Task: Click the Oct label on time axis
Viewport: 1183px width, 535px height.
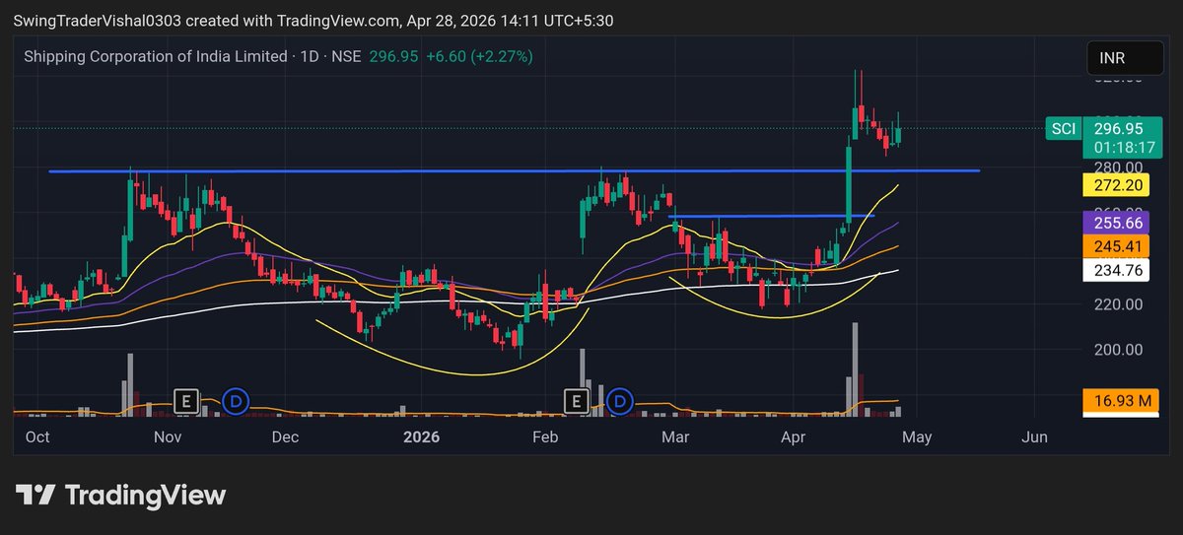Action: coord(37,436)
